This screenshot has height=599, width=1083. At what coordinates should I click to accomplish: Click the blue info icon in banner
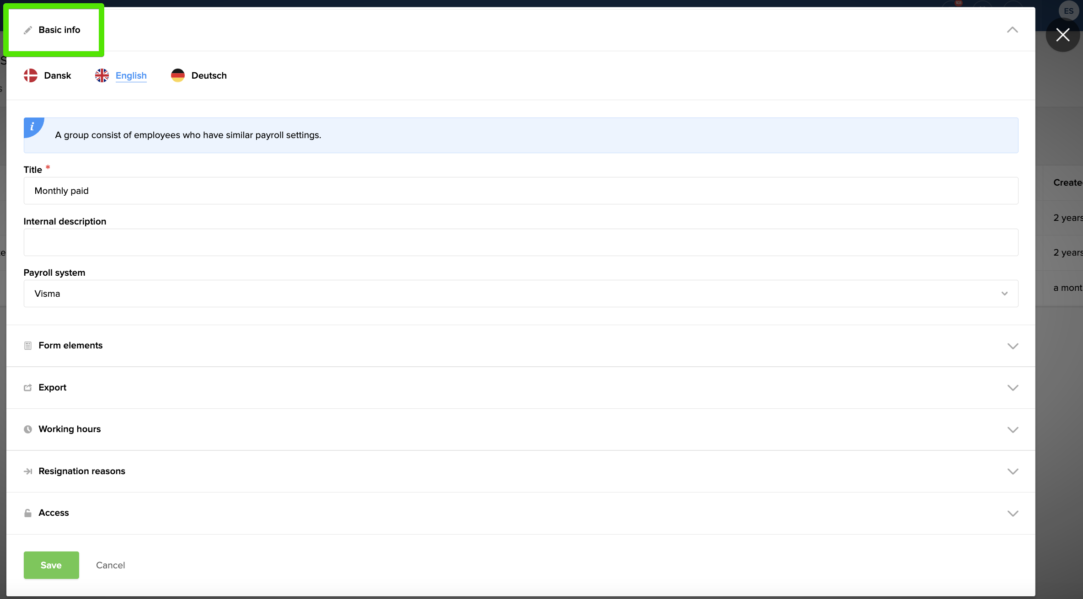32,127
